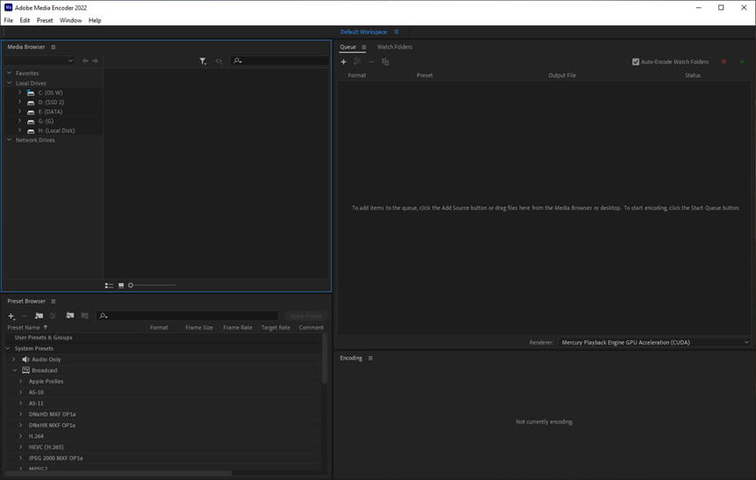Click the eye icon in Media Browser toolbar
Screen dimensions: 756x480
coord(219,61)
